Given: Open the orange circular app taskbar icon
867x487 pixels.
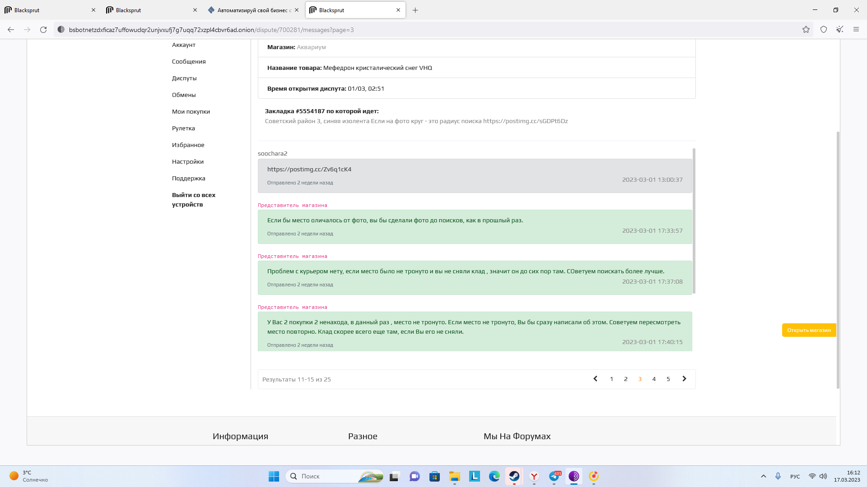Looking at the screenshot, I should pyautogui.click(x=594, y=476).
